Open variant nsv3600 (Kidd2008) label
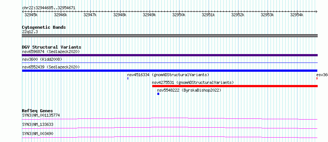Image resolution: width=328 pixels, height=142 pixels. [x=42, y=60]
